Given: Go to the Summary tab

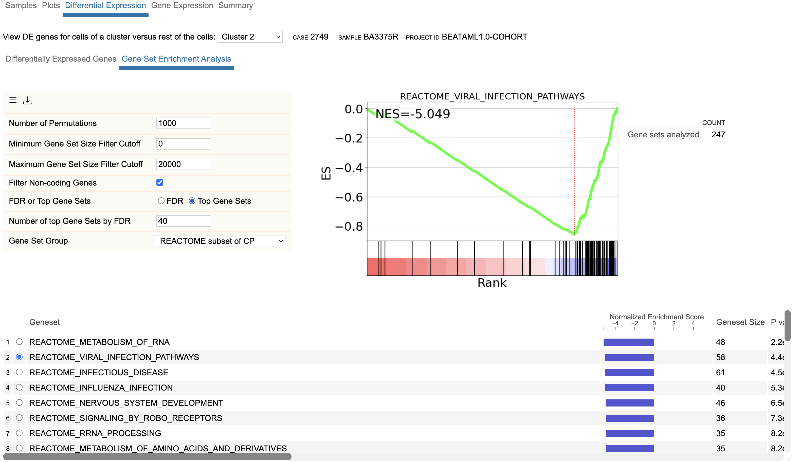Looking at the screenshot, I should point(235,6).
